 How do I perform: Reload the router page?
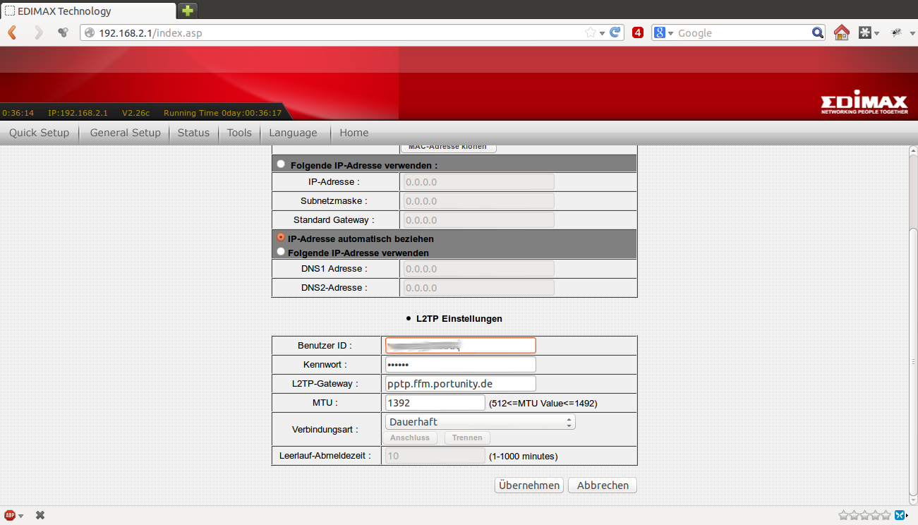pyautogui.click(x=615, y=32)
